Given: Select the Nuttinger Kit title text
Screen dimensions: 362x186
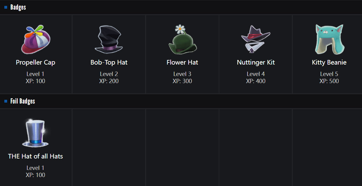Looking at the screenshot, I should point(256,62).
